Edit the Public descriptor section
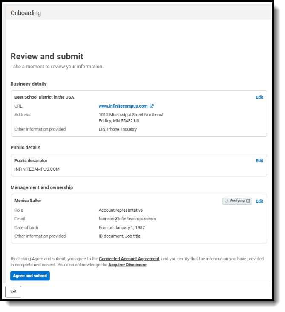 click(259, 160)
